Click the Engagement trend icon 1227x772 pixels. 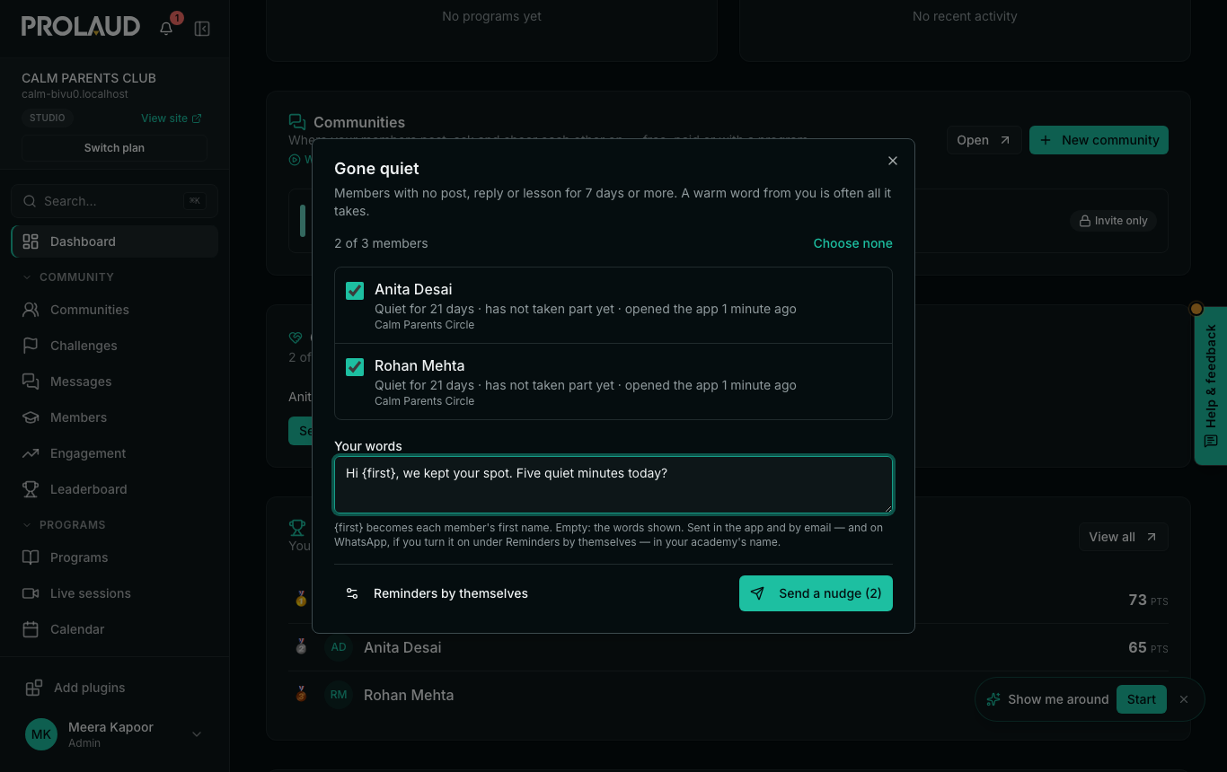point(31,453)
